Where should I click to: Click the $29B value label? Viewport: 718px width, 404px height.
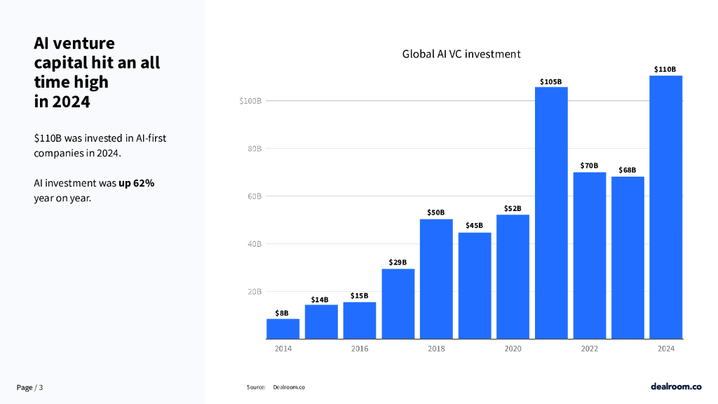398,262
